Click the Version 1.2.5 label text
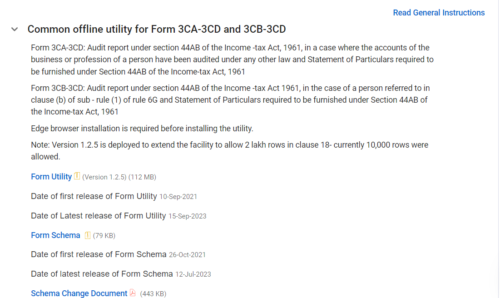Image resolution: width=500 pixels, height=298 pixels. tap(104, 177)
